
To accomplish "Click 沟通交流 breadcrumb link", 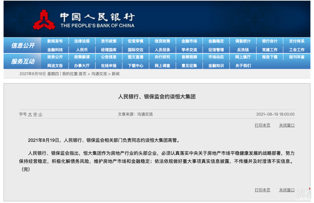I will click(x=99, y=74).
